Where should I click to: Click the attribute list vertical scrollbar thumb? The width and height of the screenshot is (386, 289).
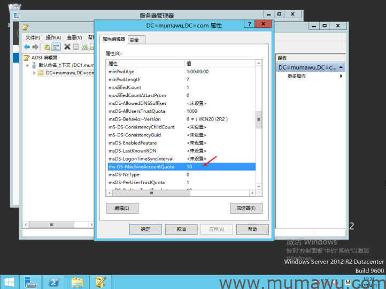click(259, 120)
